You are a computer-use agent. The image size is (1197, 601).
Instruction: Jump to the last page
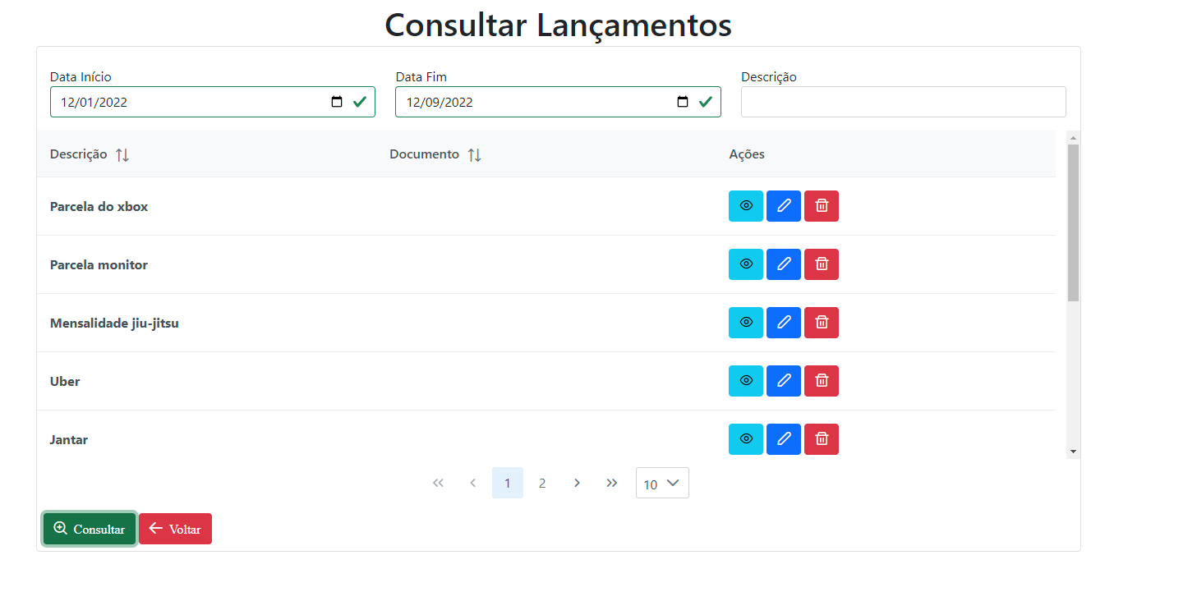pyautogui.click(x=611, y=483)
